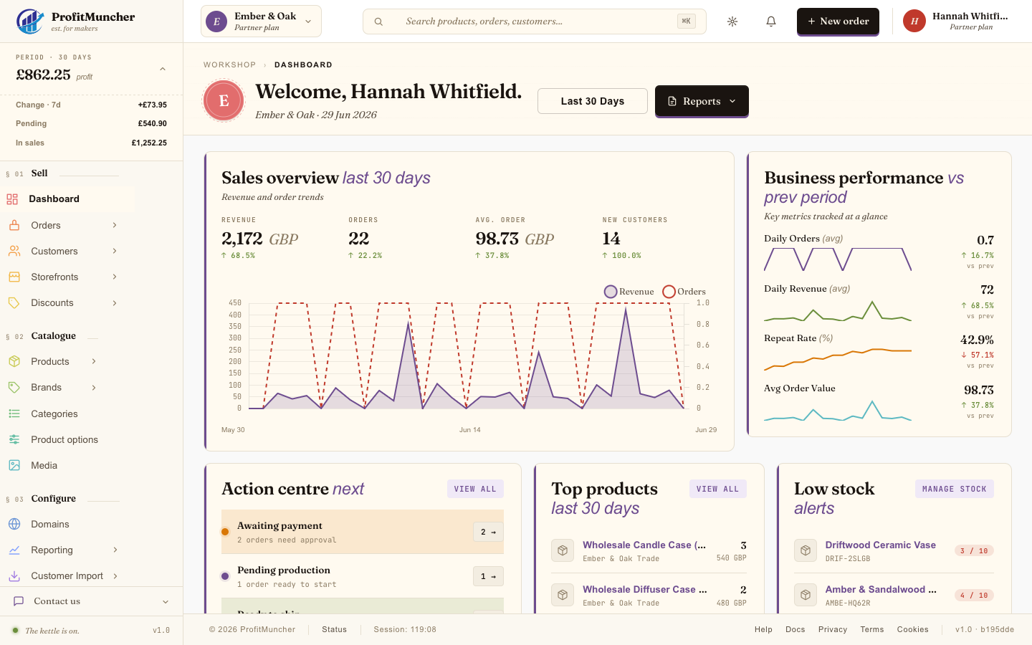Expand the Discounts submenu chevron
This screenshot has width=1032, height=645.
coord(115,302)
